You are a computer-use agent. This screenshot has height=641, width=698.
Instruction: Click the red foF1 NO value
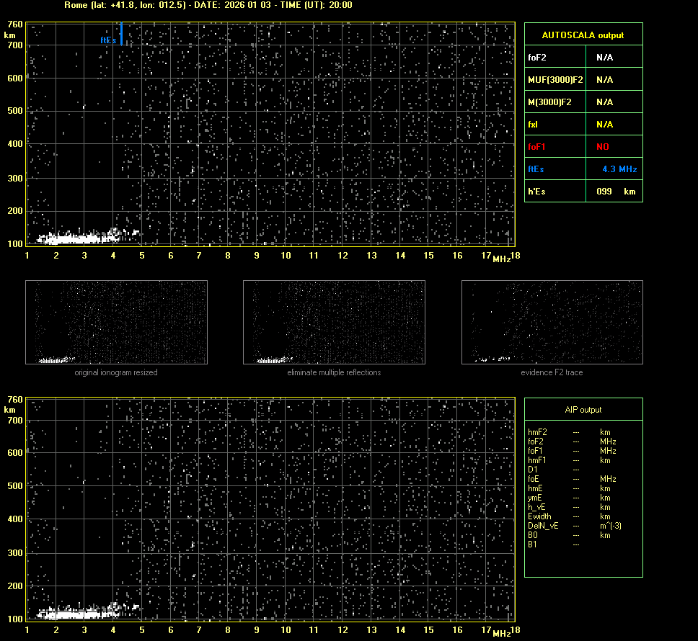pos(603,146)
